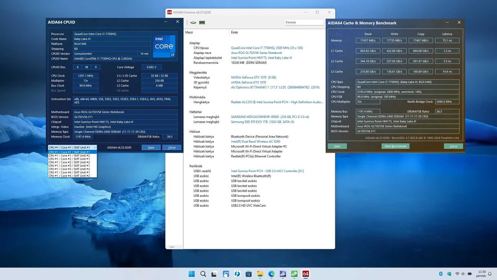Viewport: 497px width, 280px height.
Task: Open File Explorer from the taskbar
Action: pos(260,274)
